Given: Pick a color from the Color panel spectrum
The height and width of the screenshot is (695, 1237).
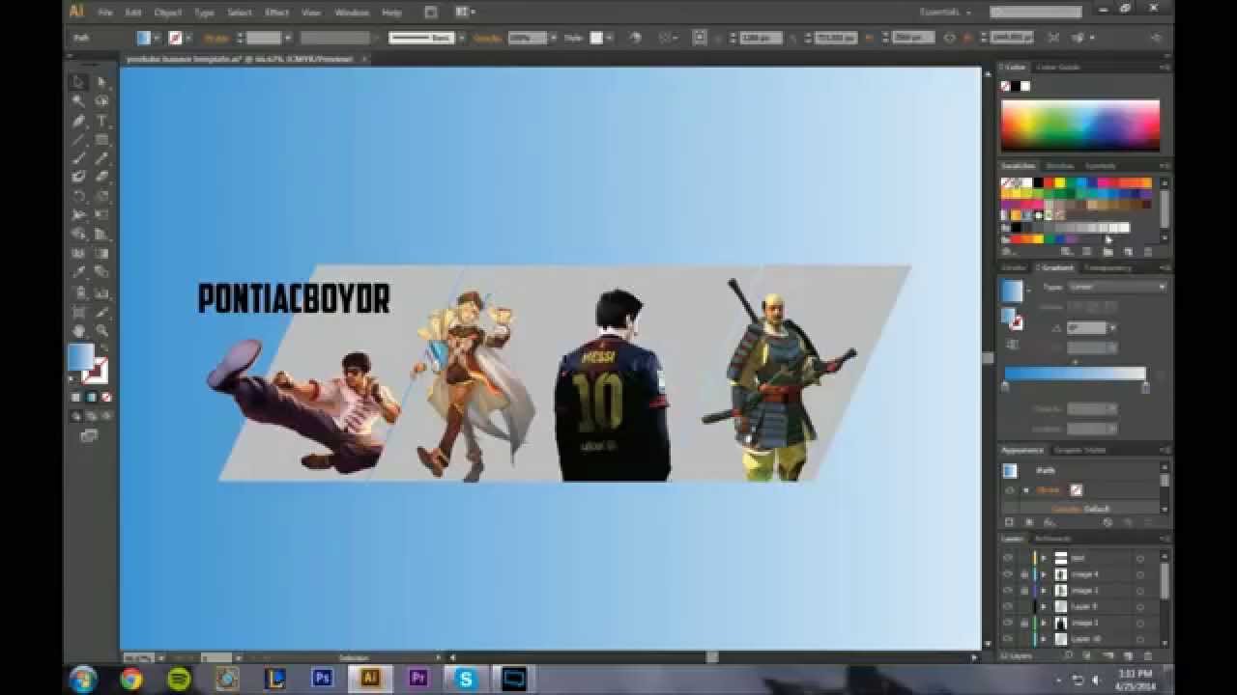Looking at the screenshot, I should [x=1080, y=125].
